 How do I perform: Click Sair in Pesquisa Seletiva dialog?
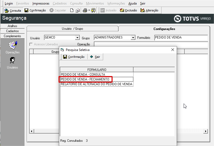pyautogui.click(x=95, y=57)
